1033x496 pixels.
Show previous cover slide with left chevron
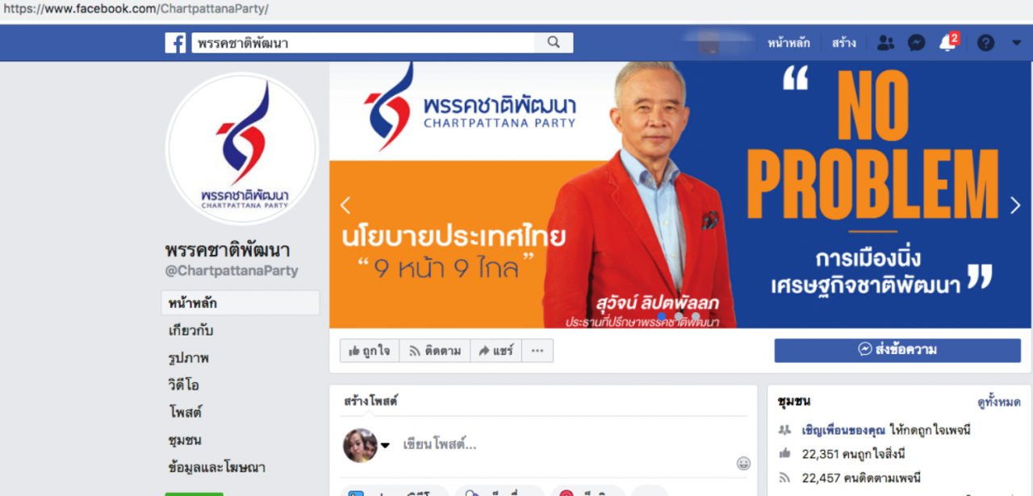click(345, 206)
